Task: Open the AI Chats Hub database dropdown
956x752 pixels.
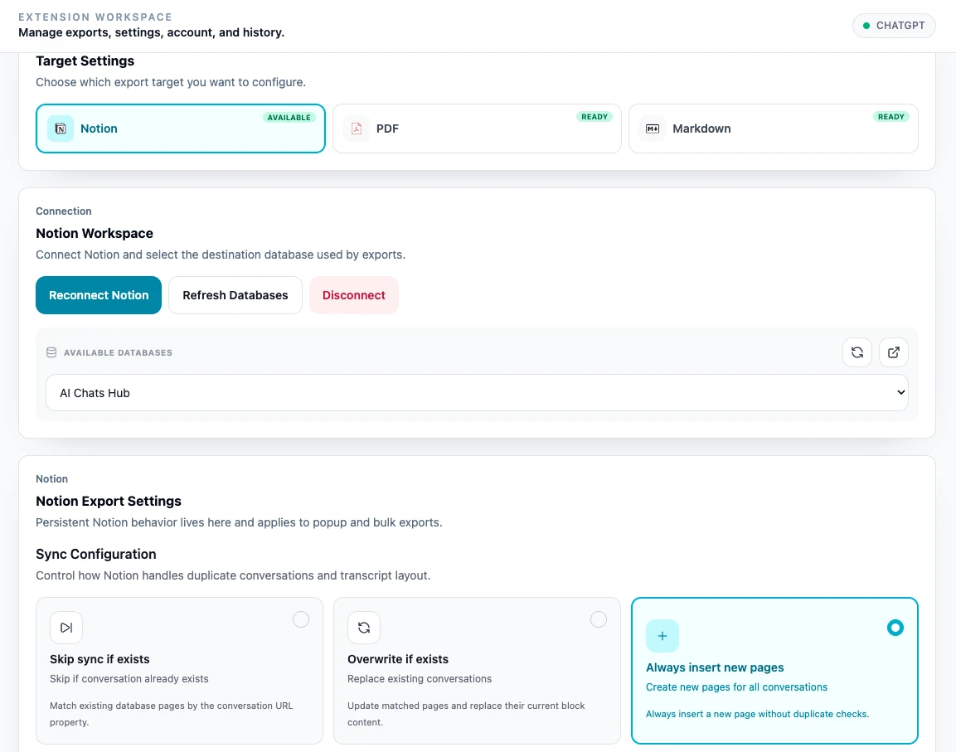Action: (477, 393)
